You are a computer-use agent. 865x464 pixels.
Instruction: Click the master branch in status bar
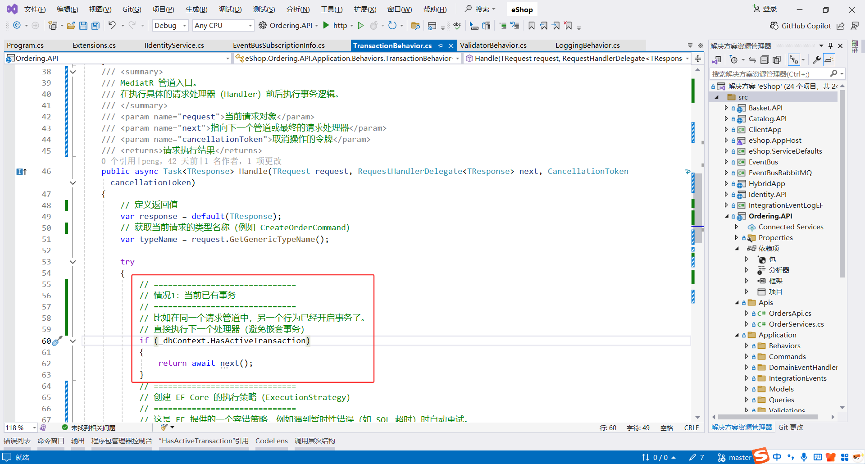[734, 457]
